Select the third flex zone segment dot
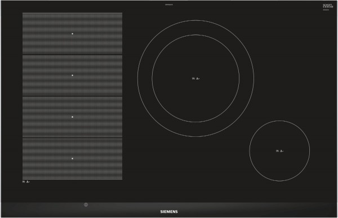 (73, 117)
